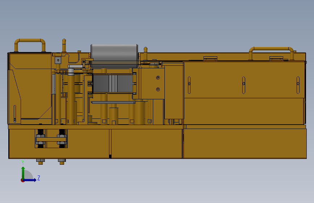Select the right hex nut beneath the base
This screenshot has height=203, width=314.
62,160
